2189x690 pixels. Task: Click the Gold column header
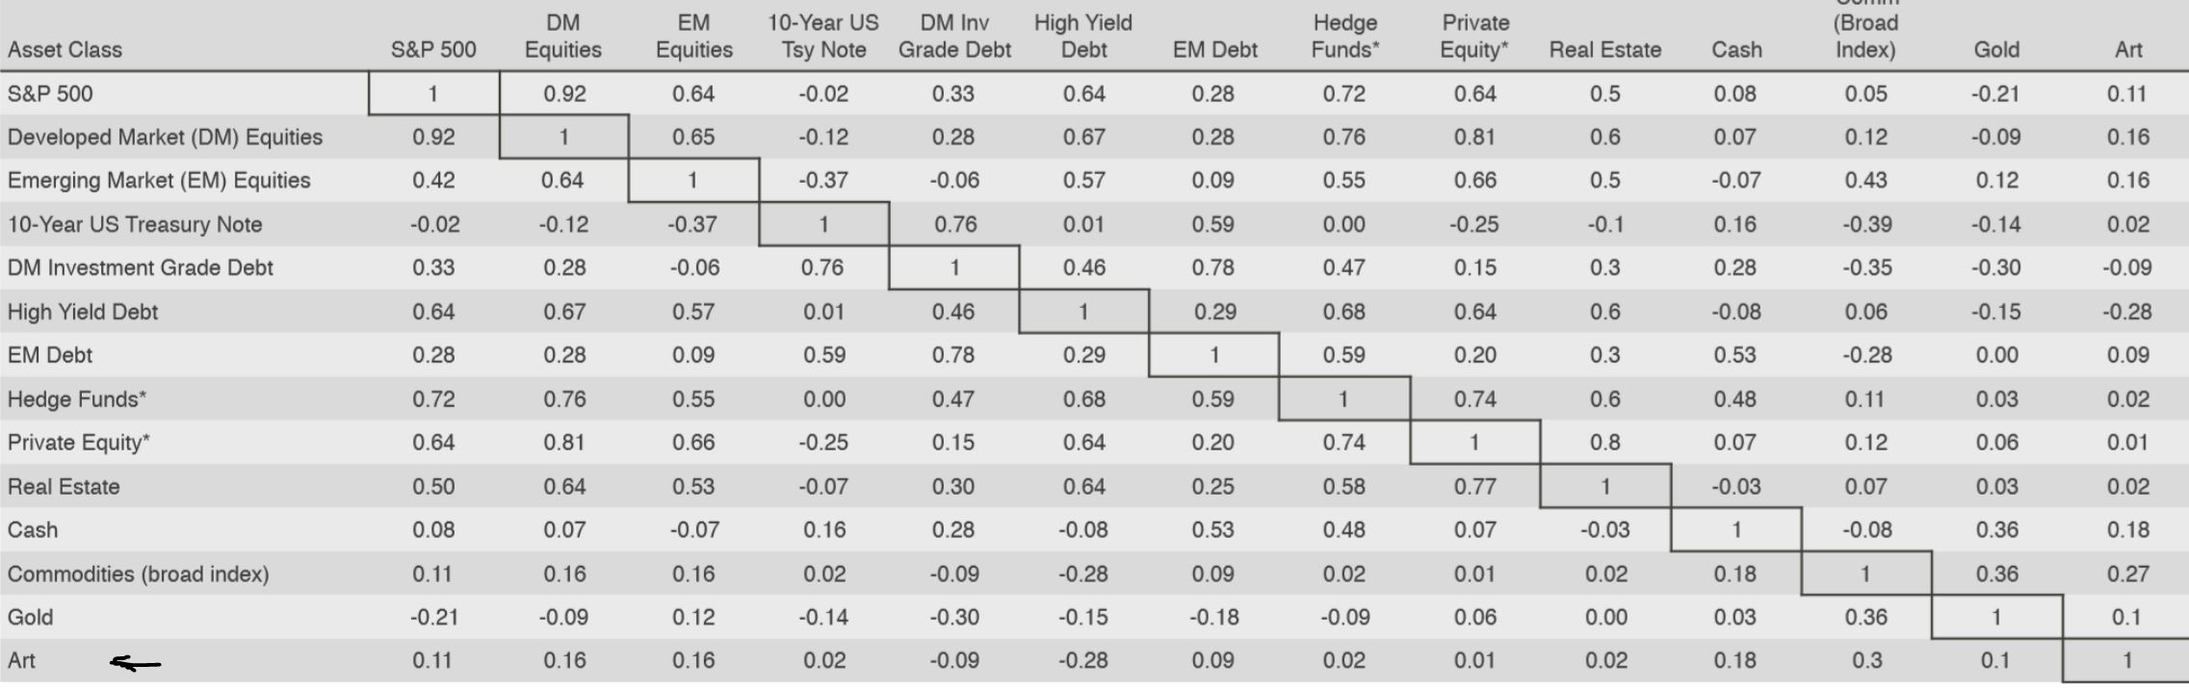tap(1996, 50)
